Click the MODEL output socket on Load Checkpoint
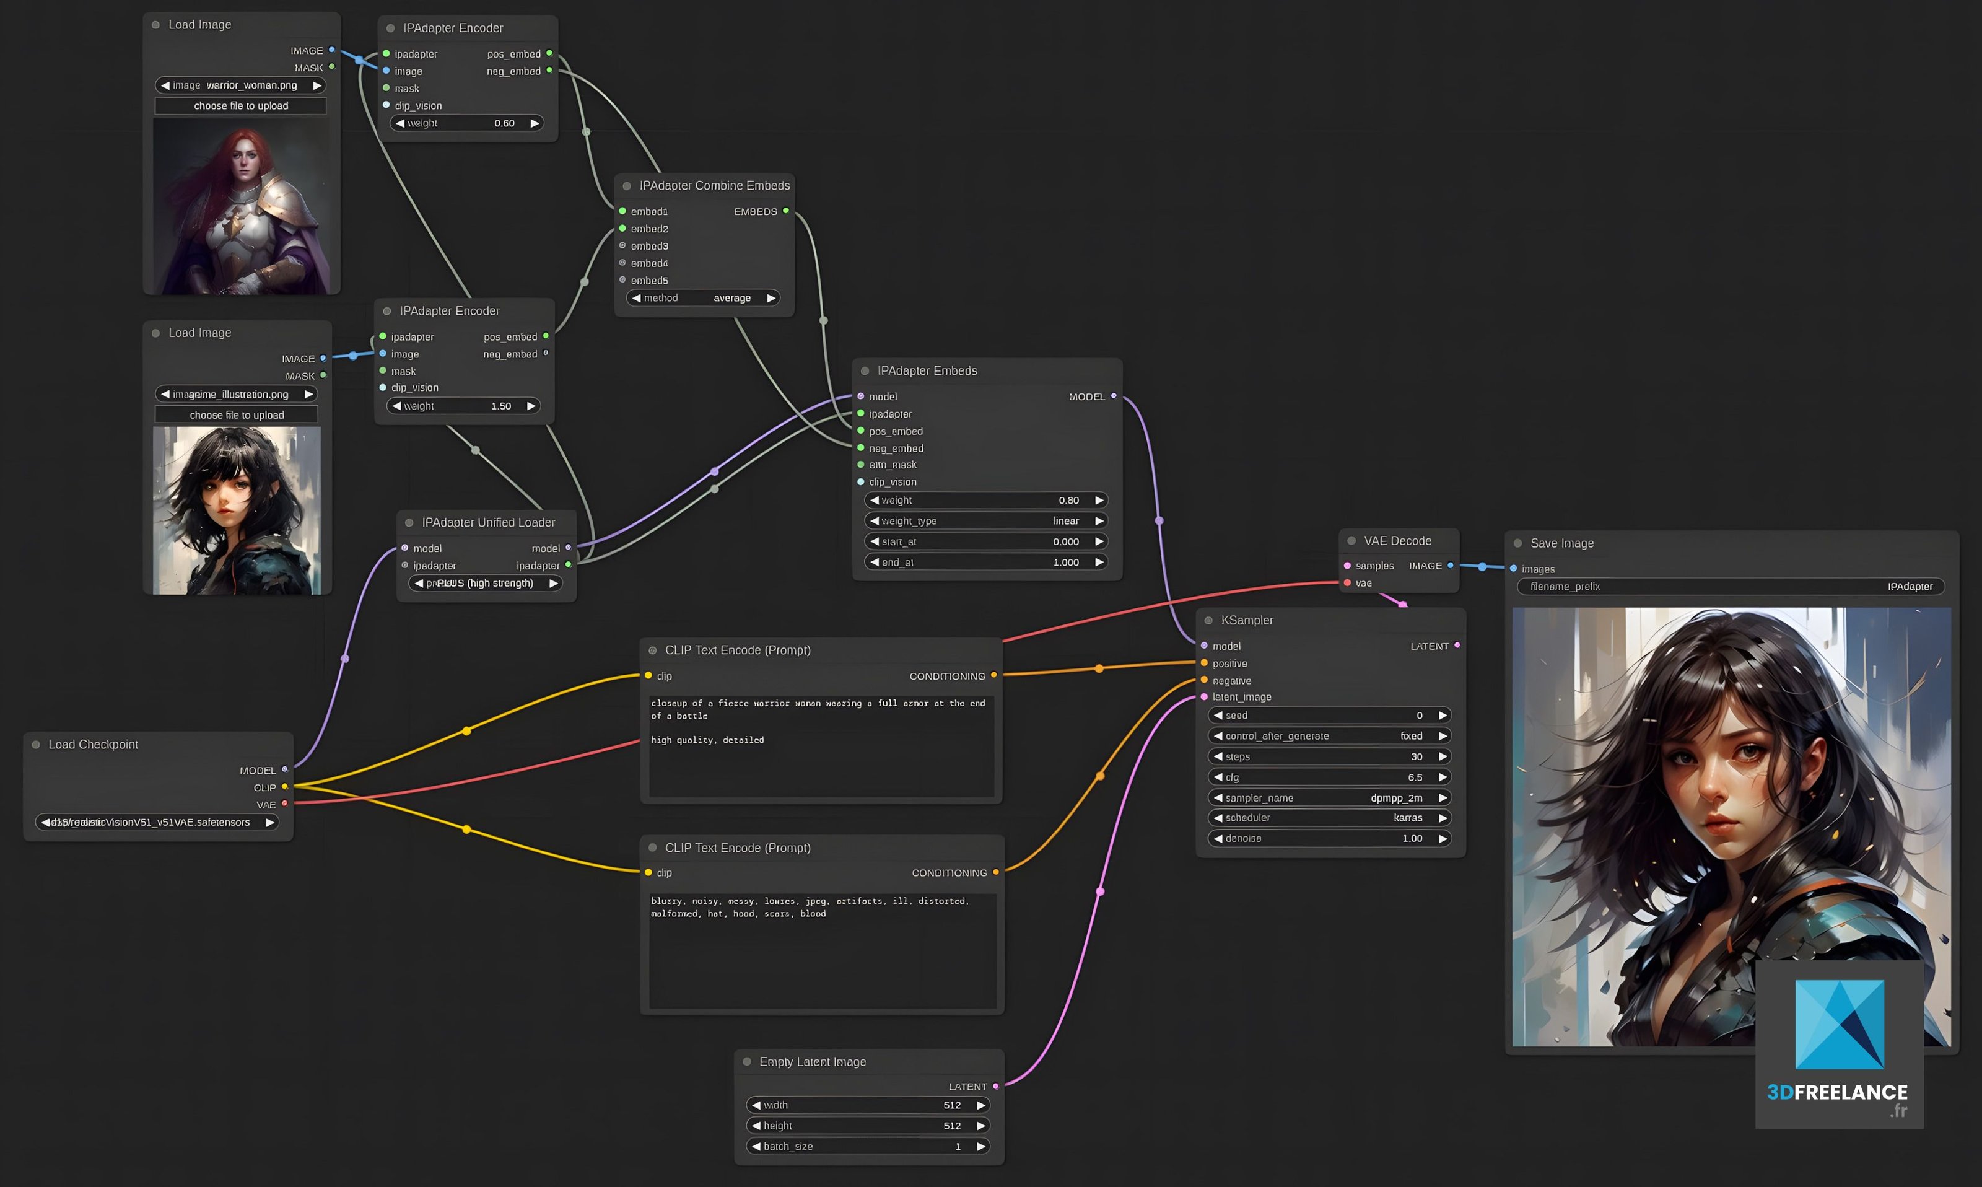The height and width of the screenshot is (1187, 1982). [x=285, y=769]
